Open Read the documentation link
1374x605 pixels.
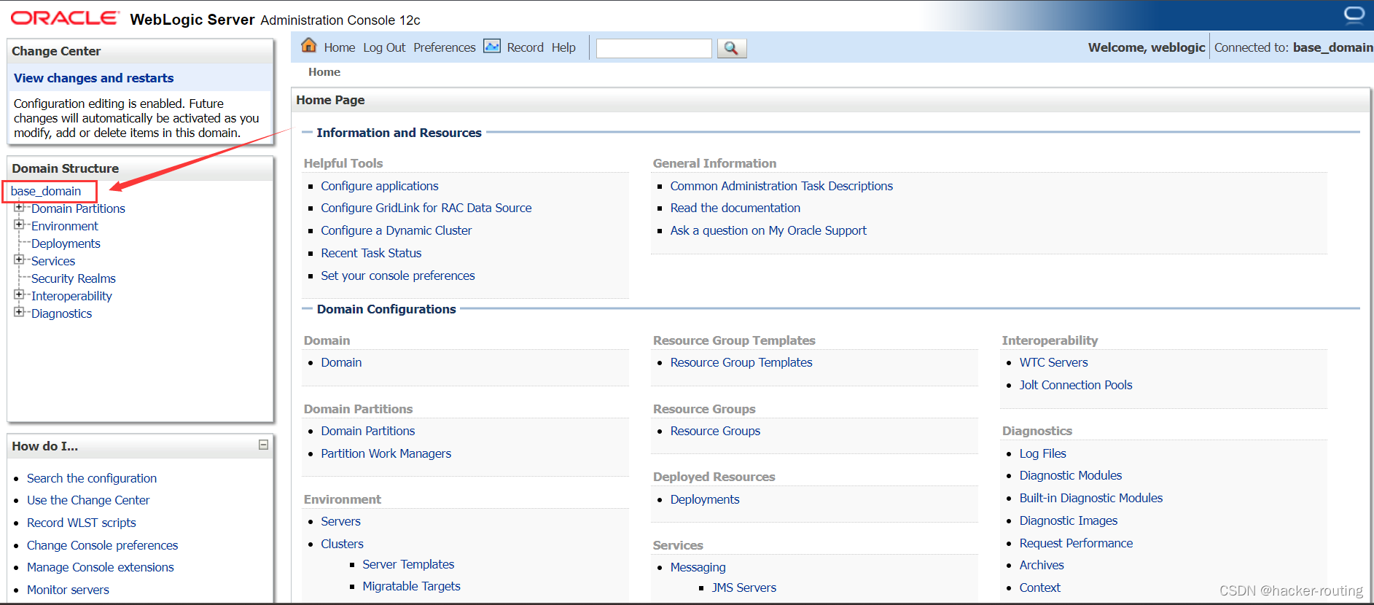click(x=735, y=208)
